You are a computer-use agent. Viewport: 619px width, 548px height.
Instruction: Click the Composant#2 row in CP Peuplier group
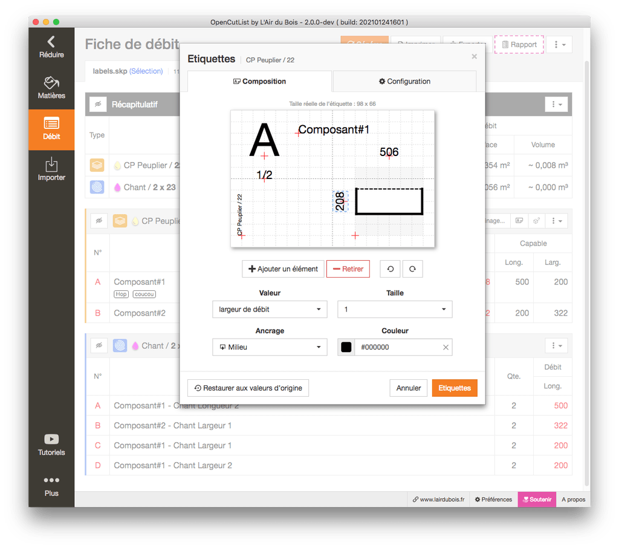pos(328,313)
